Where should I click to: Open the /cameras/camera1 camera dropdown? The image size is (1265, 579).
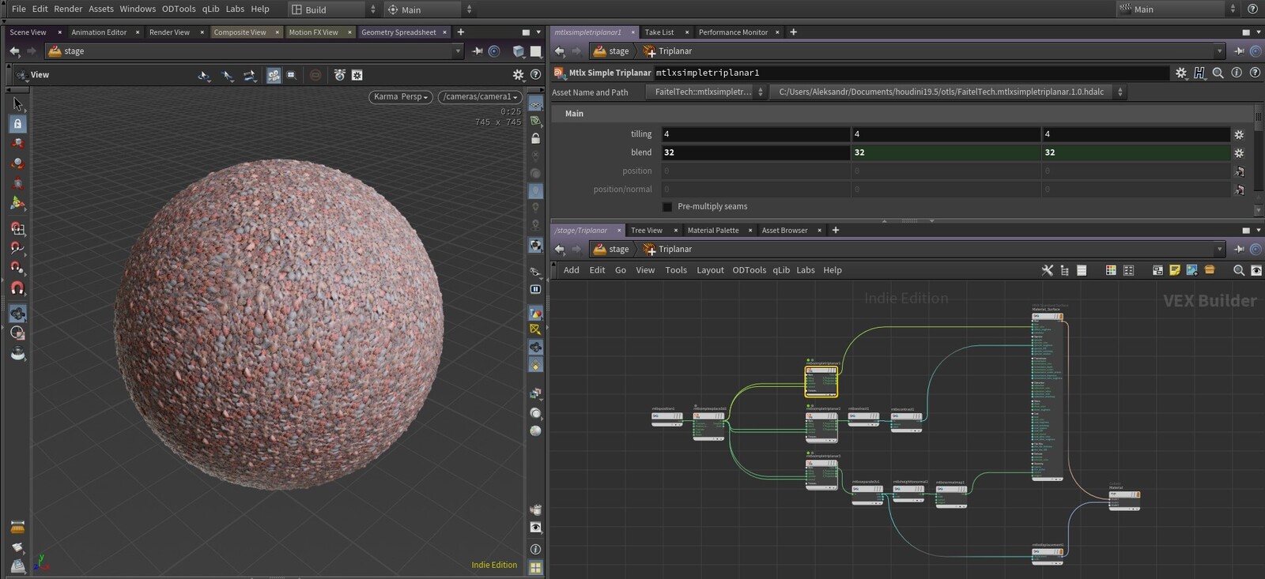480,96
